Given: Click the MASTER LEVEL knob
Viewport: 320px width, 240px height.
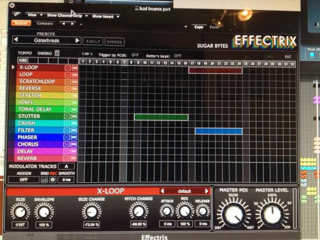Looking at the screenshot, I should (x=272, y=214).
